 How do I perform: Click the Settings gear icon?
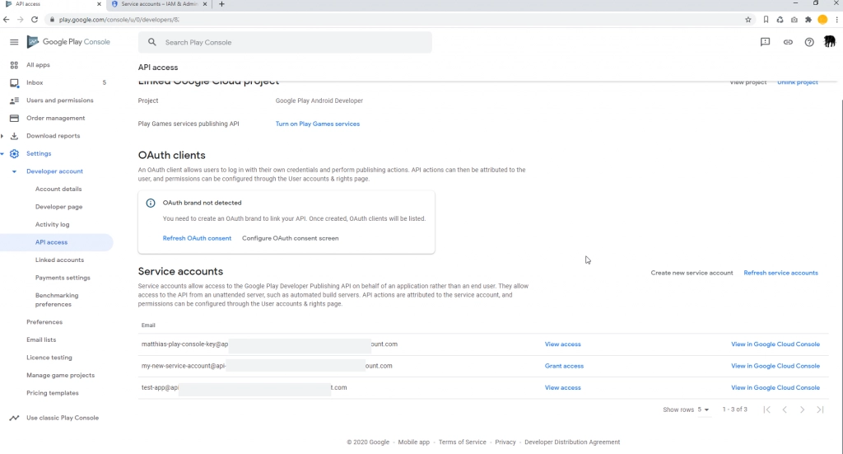14,154
